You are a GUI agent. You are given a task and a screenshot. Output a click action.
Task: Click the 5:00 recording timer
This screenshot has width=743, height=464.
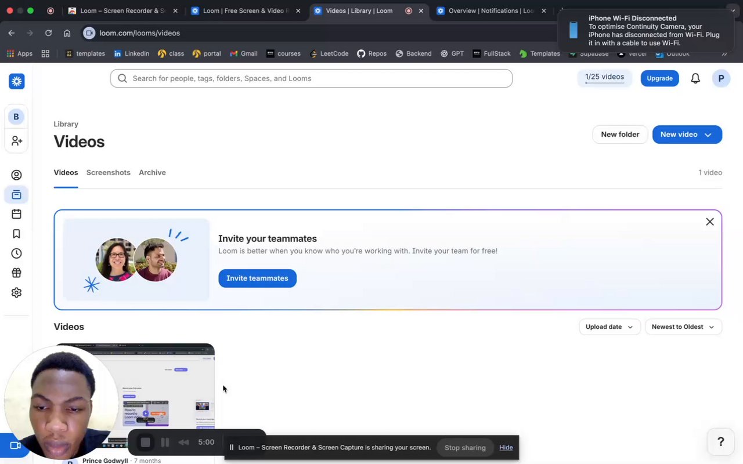click(206, 443)
